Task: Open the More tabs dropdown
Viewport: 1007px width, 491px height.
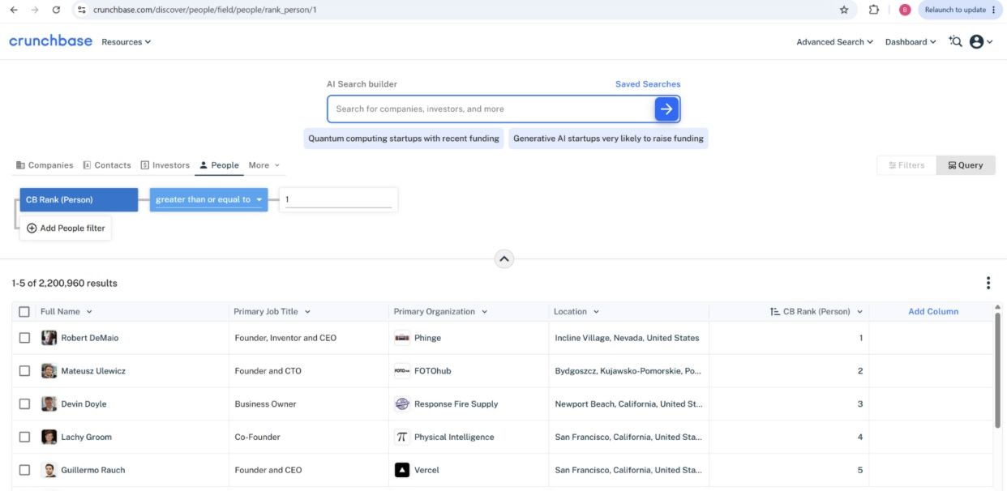Action: [264, 165]
